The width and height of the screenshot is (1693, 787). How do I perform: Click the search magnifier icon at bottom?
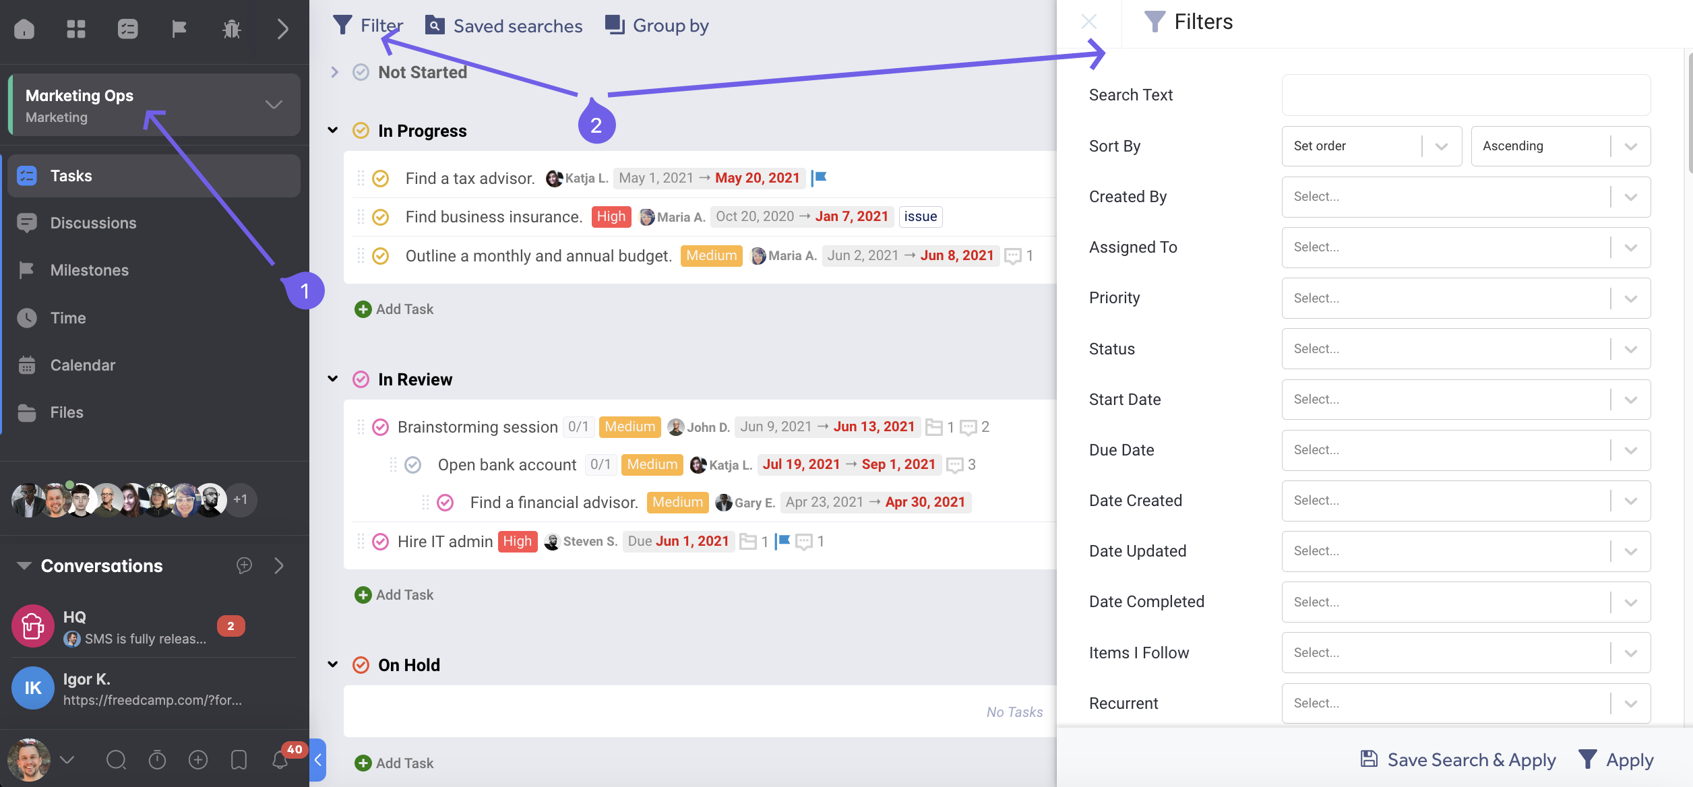pos(116,760)
